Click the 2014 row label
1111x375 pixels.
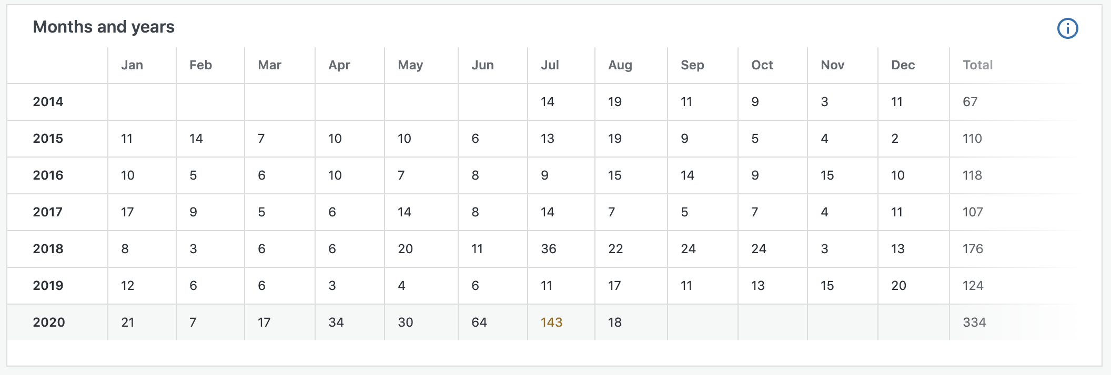pyautogui.click(x=48, y=102)
